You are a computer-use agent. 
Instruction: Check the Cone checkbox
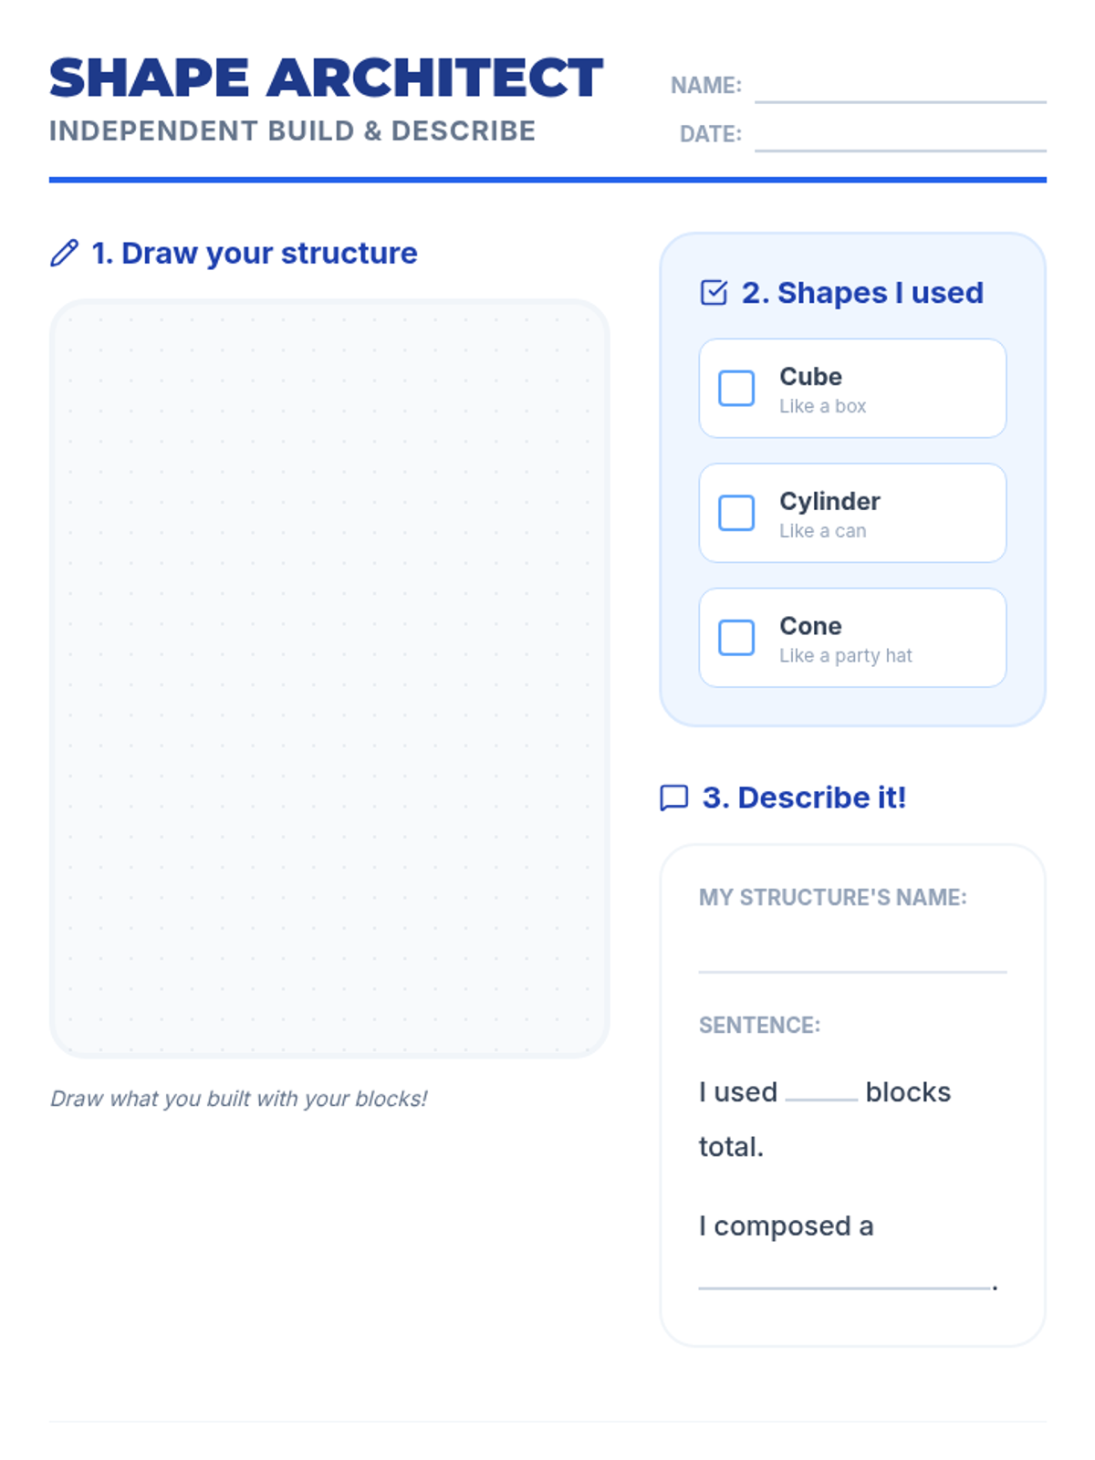pyautogui.click(x=736, y=638)
